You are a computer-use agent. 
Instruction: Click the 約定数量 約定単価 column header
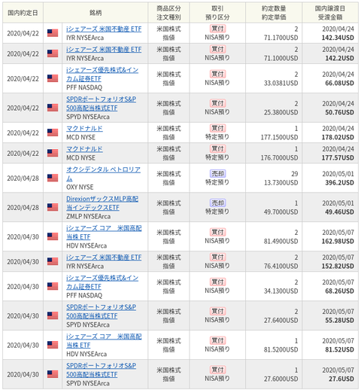click(x=274, y=13)
